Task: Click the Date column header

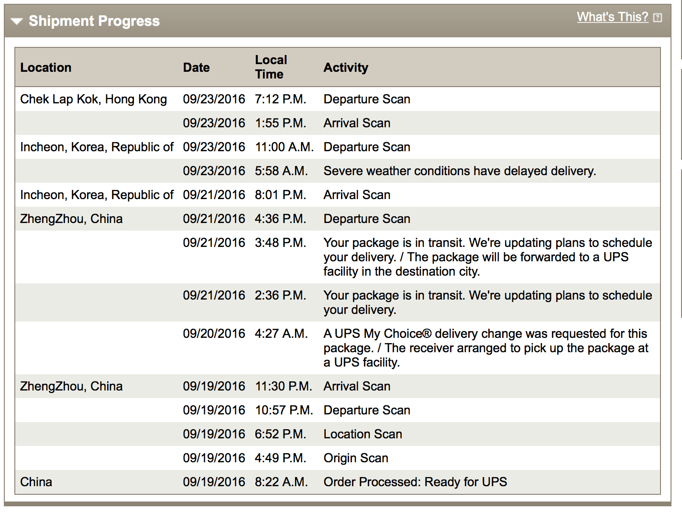Action: pyautogui.click(x=196, y=67)
